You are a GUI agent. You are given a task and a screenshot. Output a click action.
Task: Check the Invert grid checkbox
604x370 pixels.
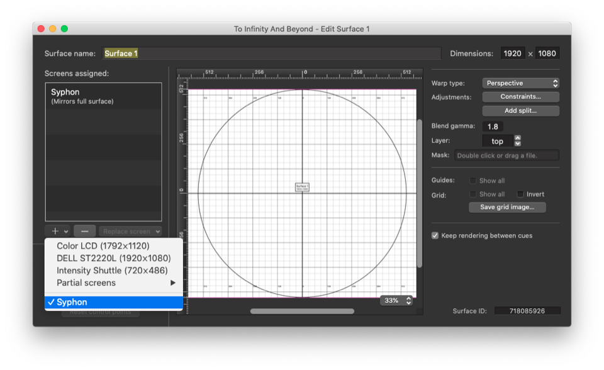click(x=520, y=194)
